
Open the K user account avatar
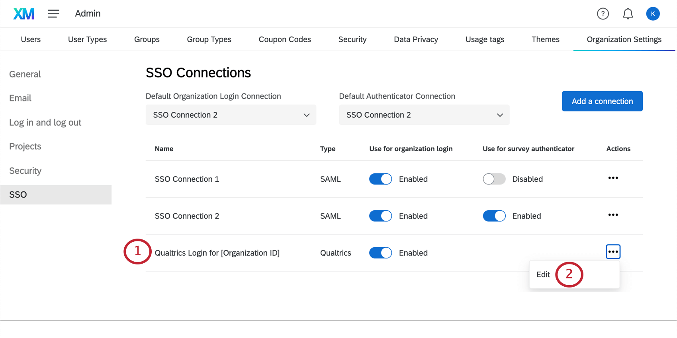point(653,14)
